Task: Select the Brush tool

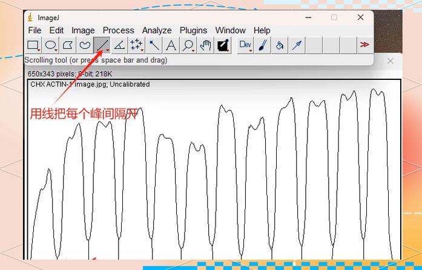Action: (x=262, y=45)
